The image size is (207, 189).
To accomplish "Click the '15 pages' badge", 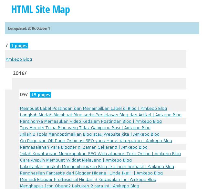I will [x=41, y=95].
